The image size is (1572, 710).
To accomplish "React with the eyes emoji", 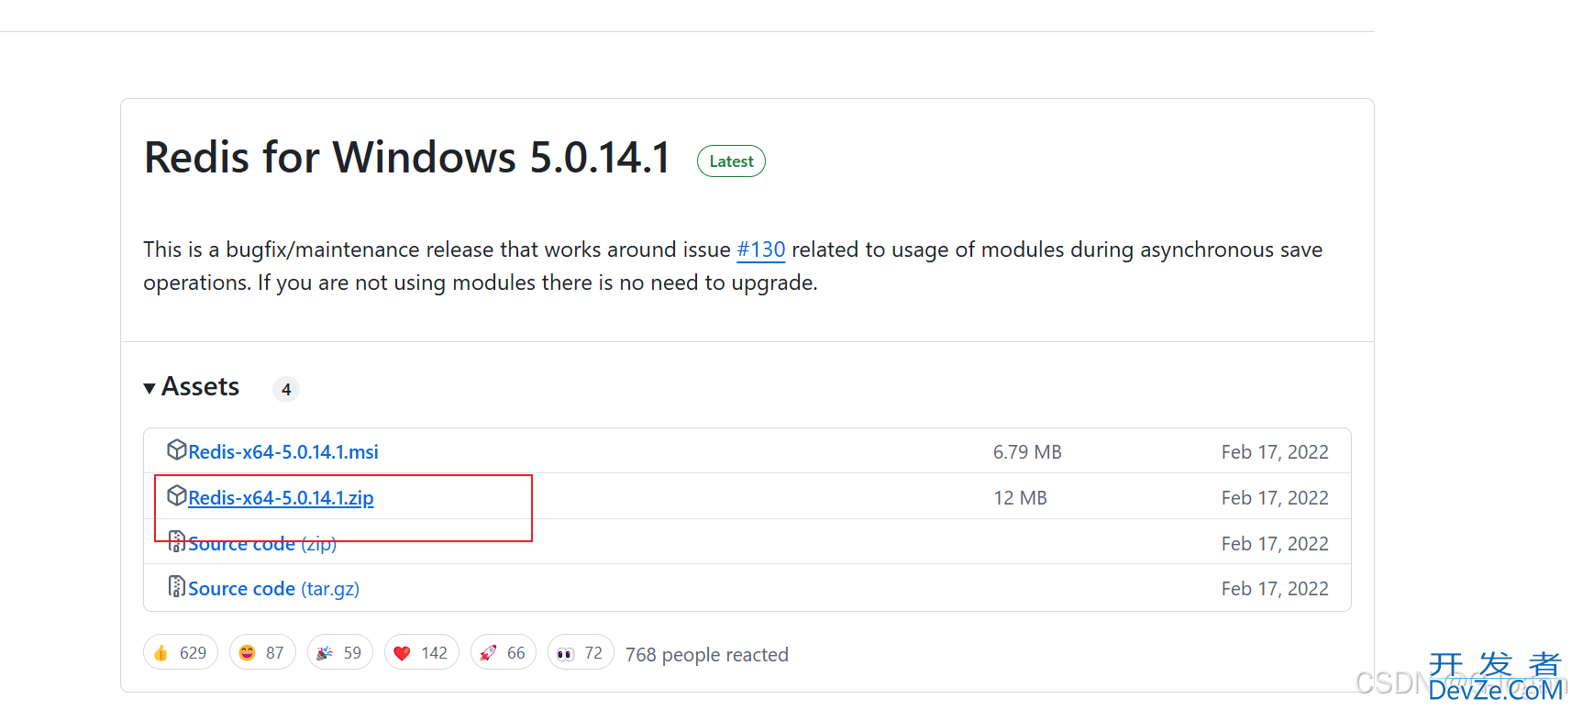I will [580, 653].
